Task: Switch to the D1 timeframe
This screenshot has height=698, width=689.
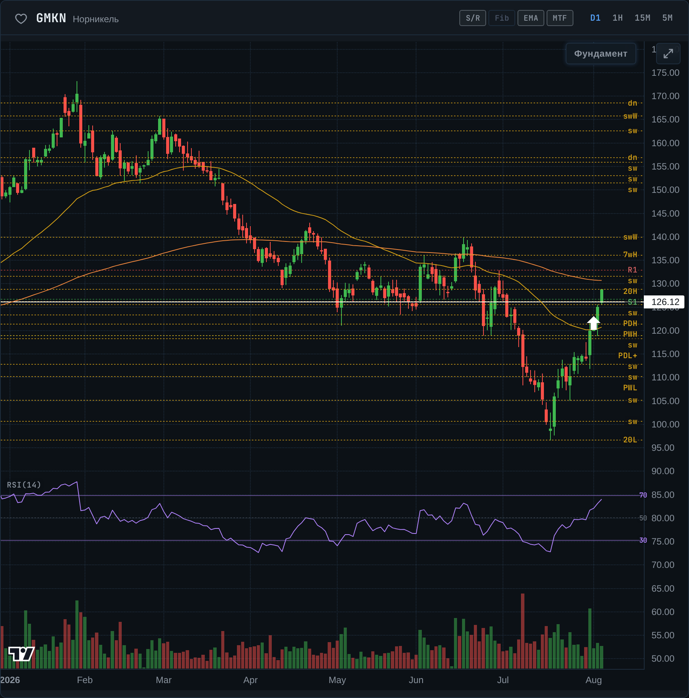Action: [x=596, y=18]
